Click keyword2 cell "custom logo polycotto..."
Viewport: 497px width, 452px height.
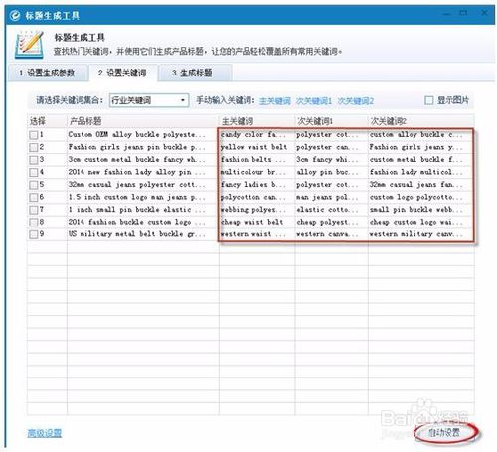(416, 198)
